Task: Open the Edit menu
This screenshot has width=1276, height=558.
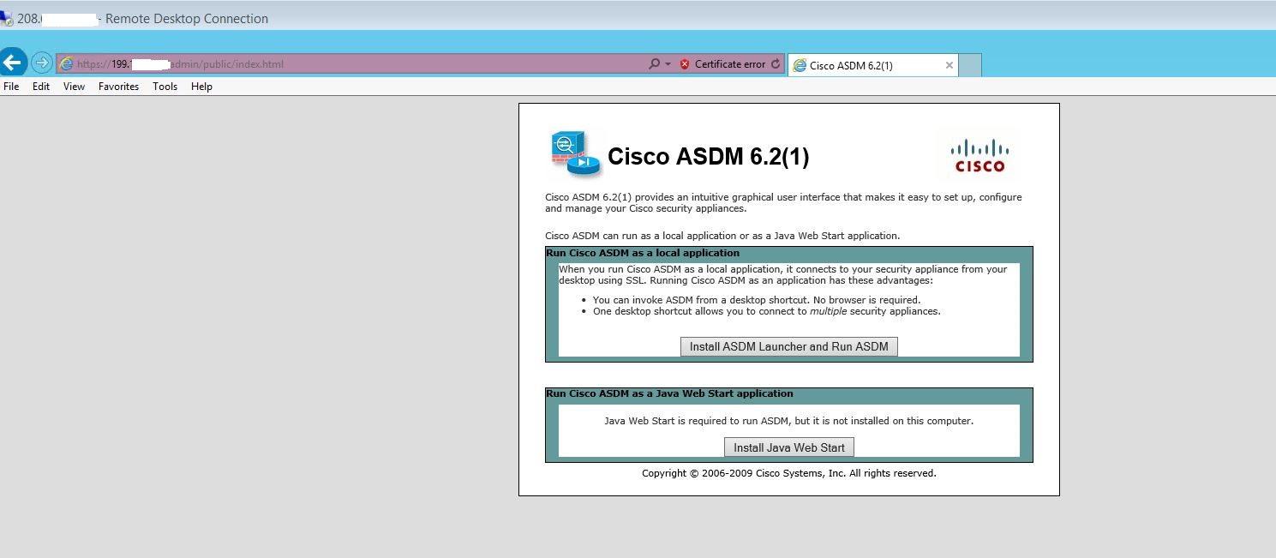Action: 41,87
